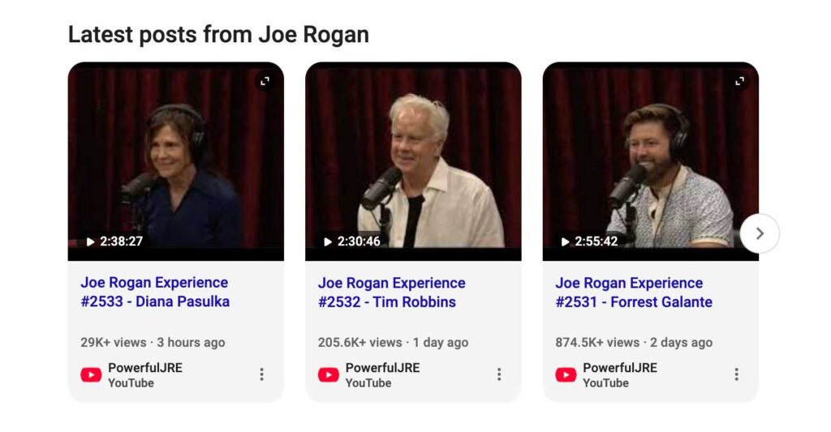Viewport: 831px width, 432px height.
Task: Open Joe Rogan Experience #2532 - Tim Robbins link
Action: (392, 293)
